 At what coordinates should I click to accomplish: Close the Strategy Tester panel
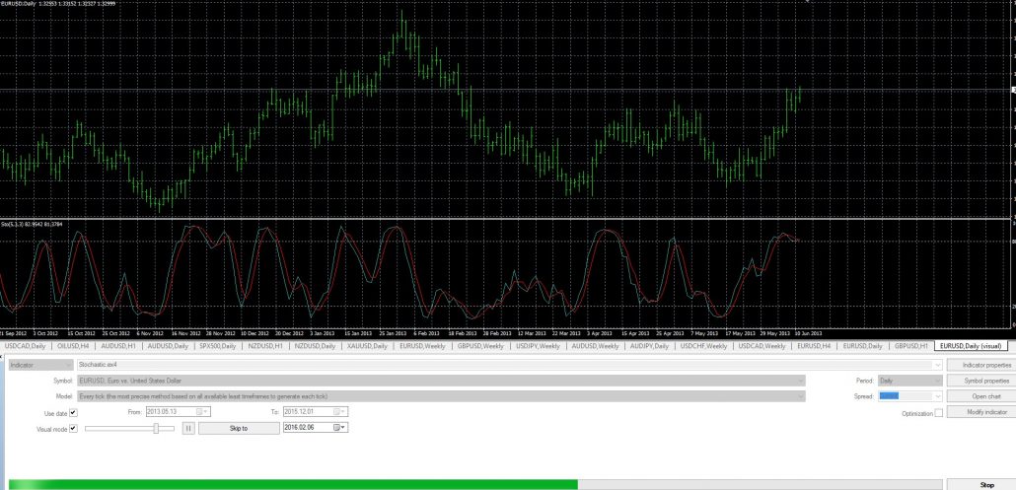pos(2,357)
